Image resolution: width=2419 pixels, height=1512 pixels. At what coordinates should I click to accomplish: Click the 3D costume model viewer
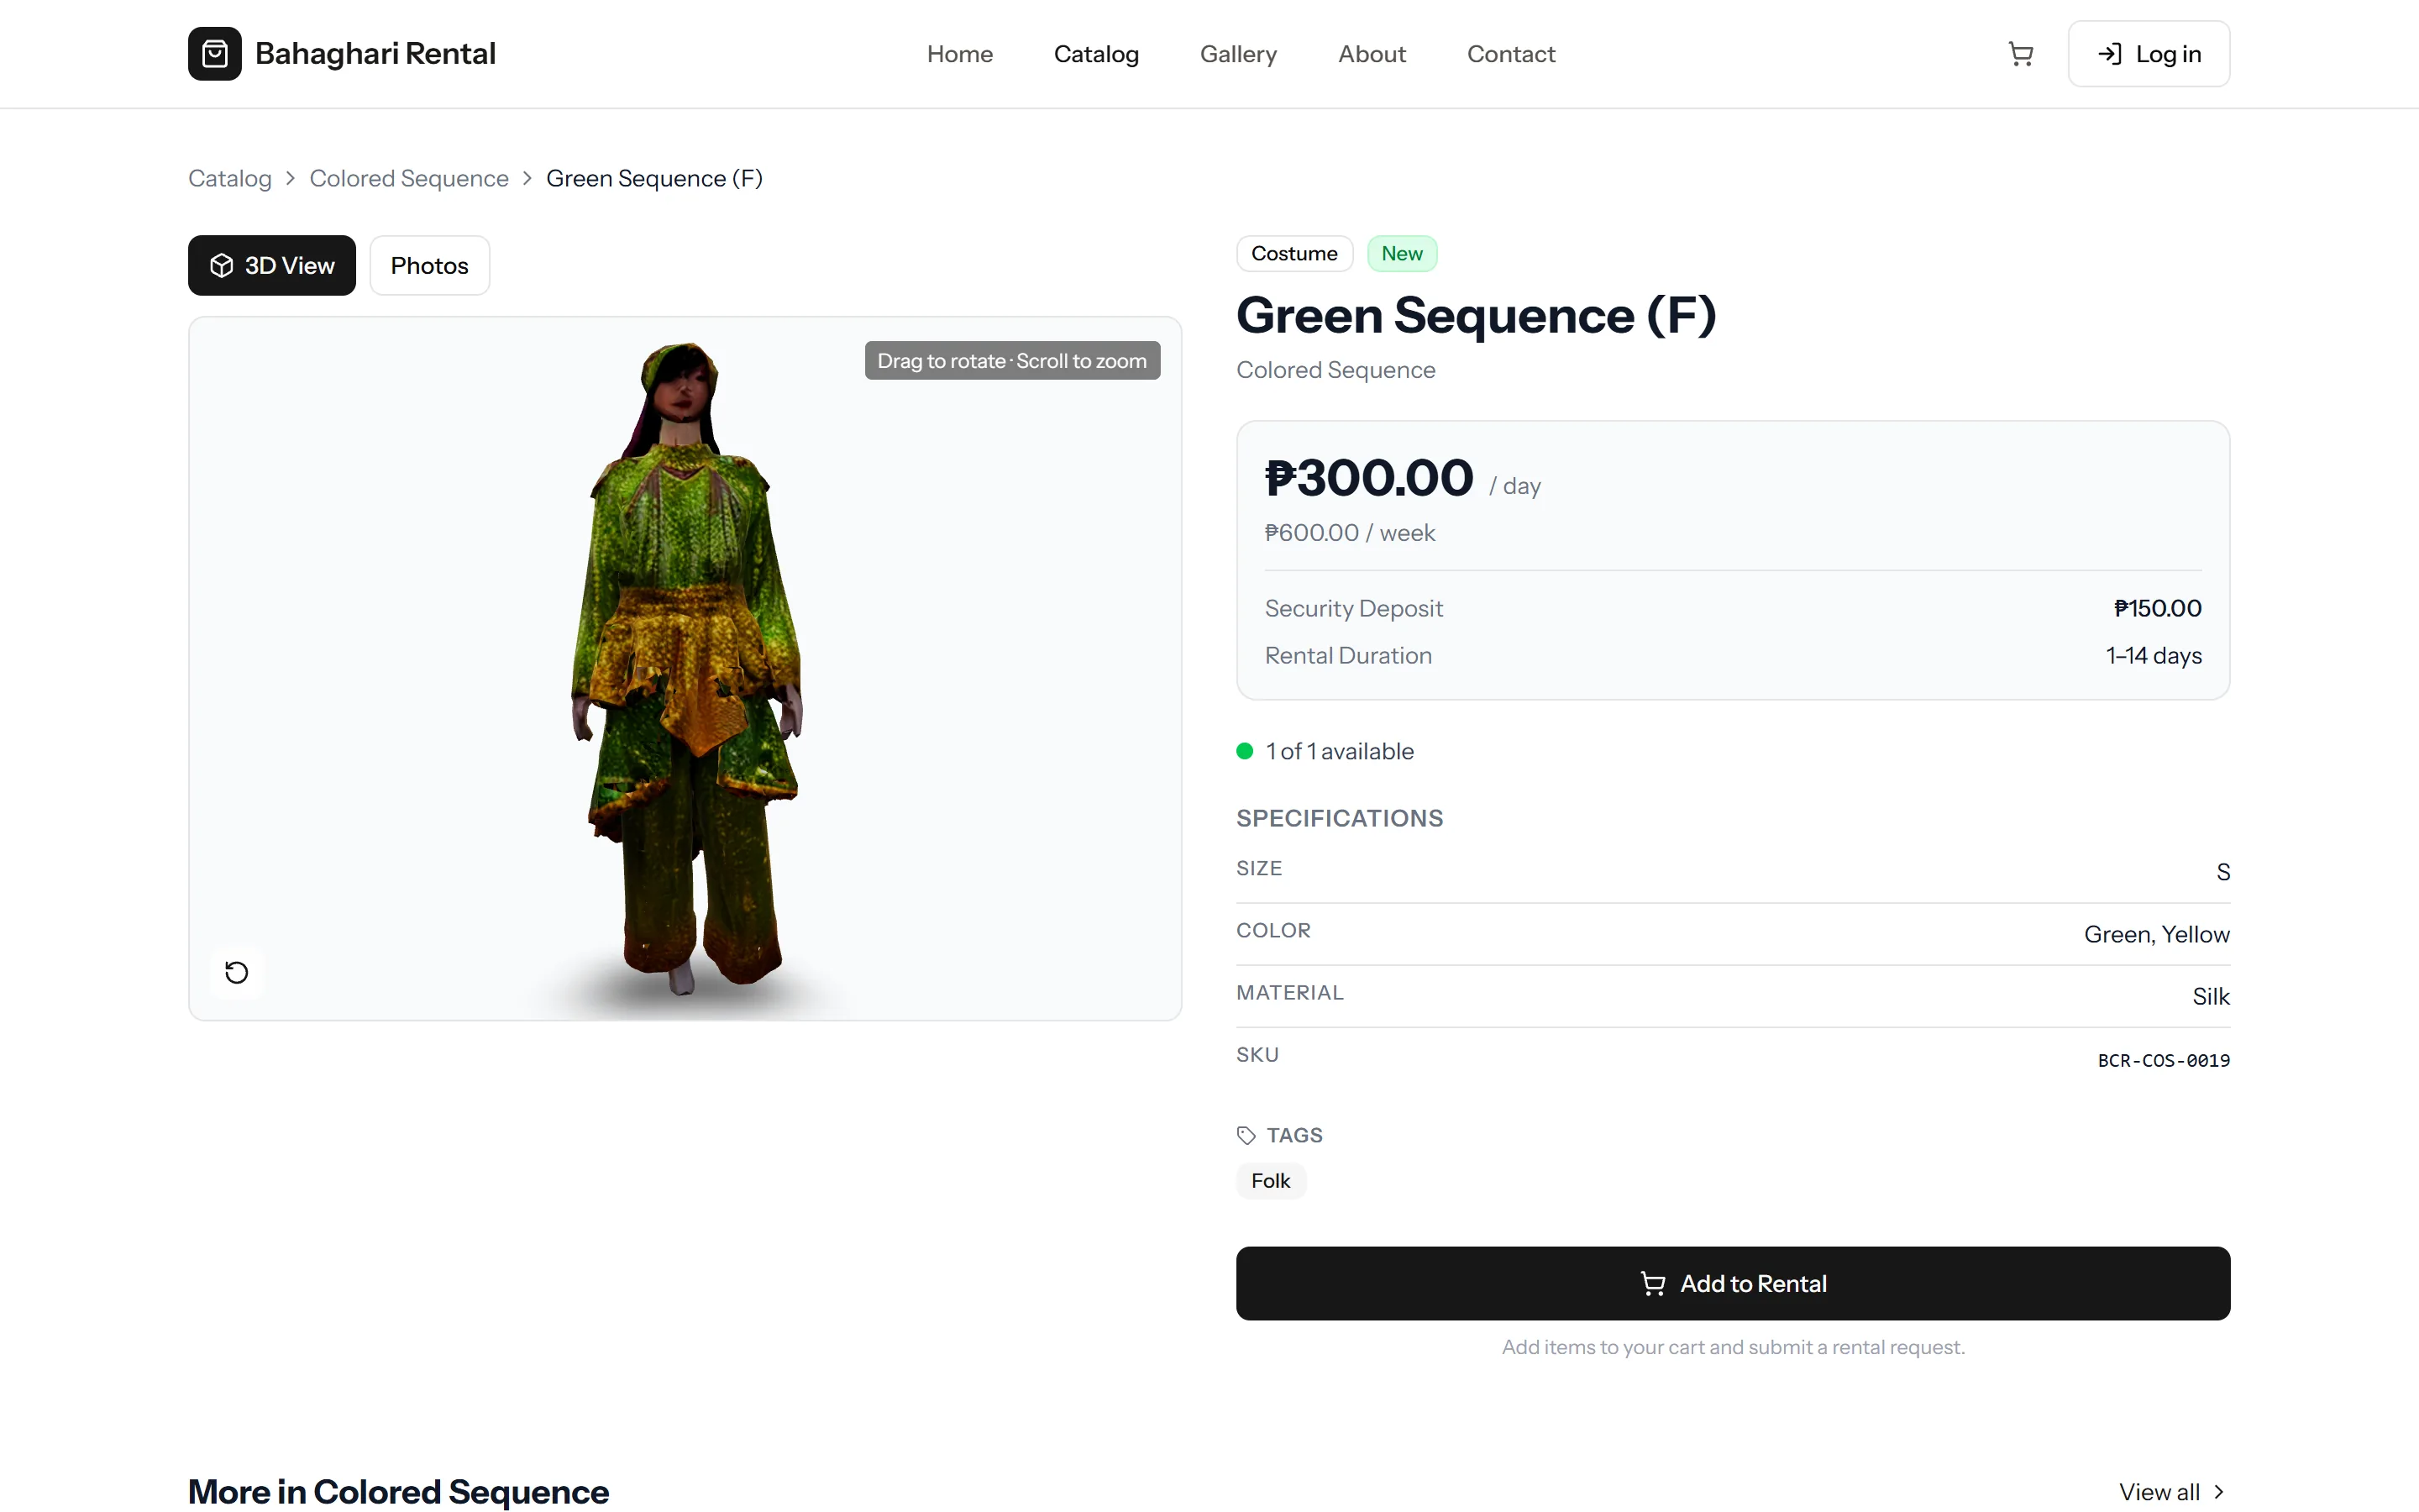[x=685, y=668]
